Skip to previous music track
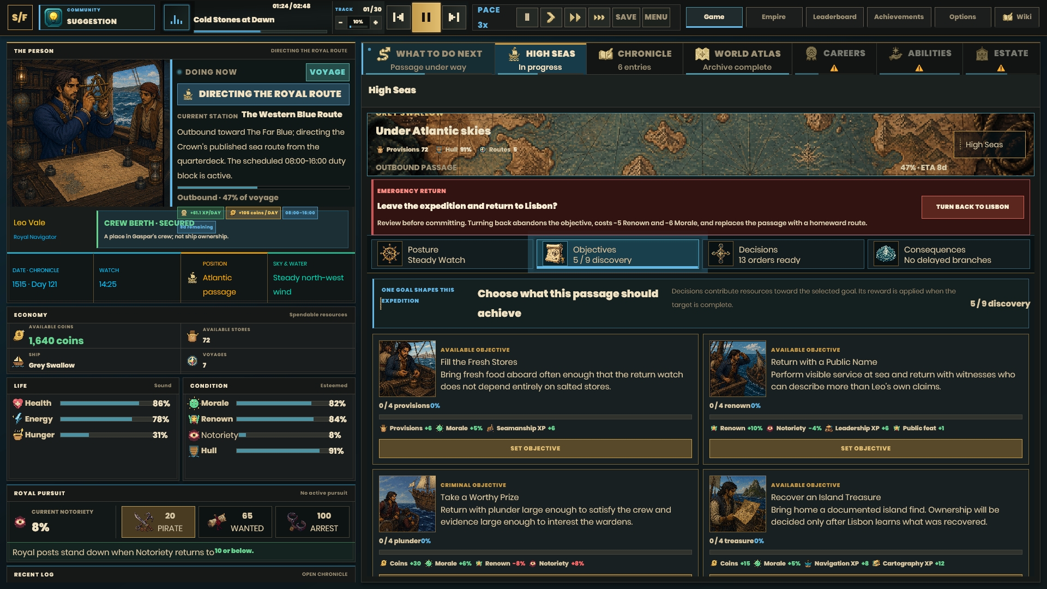The image size is (1047, 589). [398, 17]
